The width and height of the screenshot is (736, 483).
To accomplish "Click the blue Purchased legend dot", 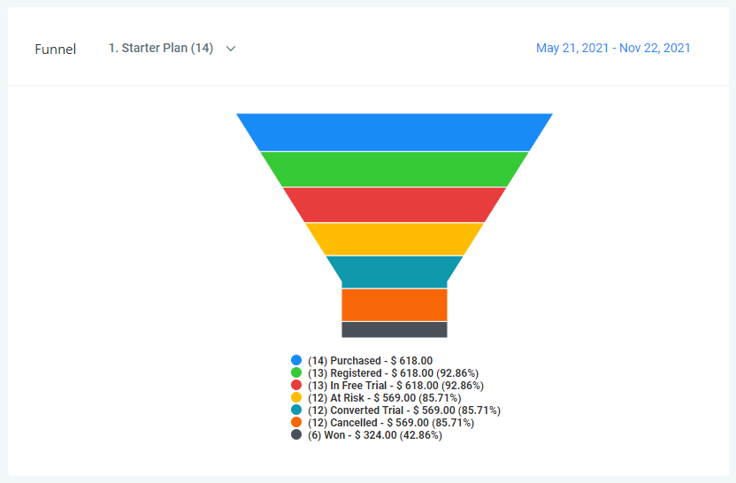I will point(296,360).
